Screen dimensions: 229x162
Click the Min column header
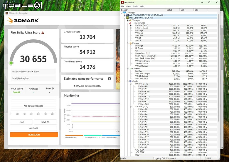pyautogui.click(x=186, y=10)
